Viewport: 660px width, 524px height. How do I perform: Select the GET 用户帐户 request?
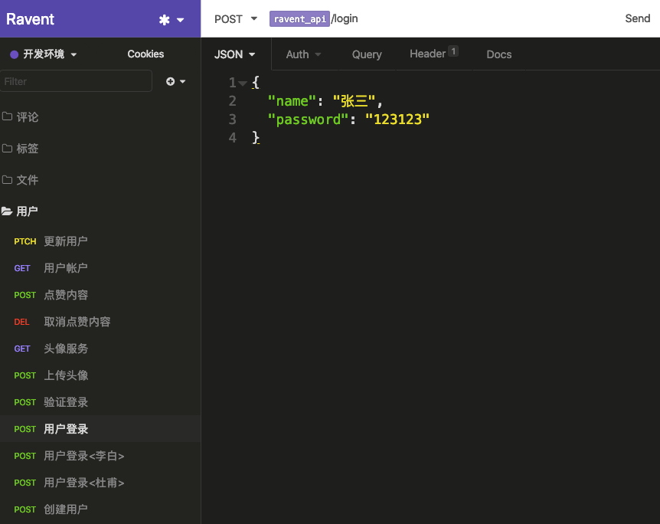click(x=100, y=268)
